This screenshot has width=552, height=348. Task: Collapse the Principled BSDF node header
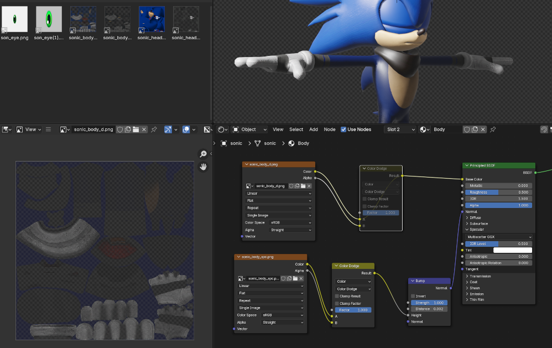point(467,165)
